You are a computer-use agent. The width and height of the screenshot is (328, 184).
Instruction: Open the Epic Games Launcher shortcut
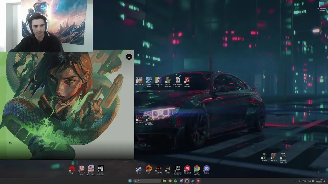[x=178, y=170]
